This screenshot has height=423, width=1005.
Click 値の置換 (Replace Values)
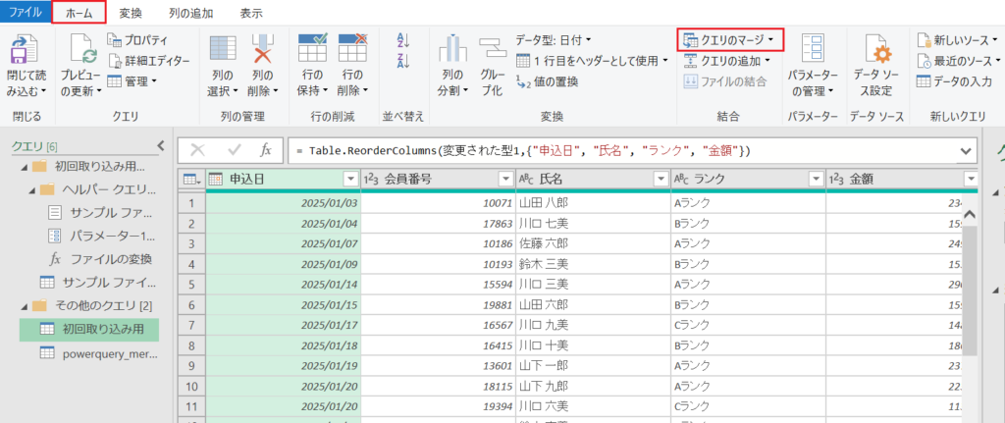[x=547, y=81]
